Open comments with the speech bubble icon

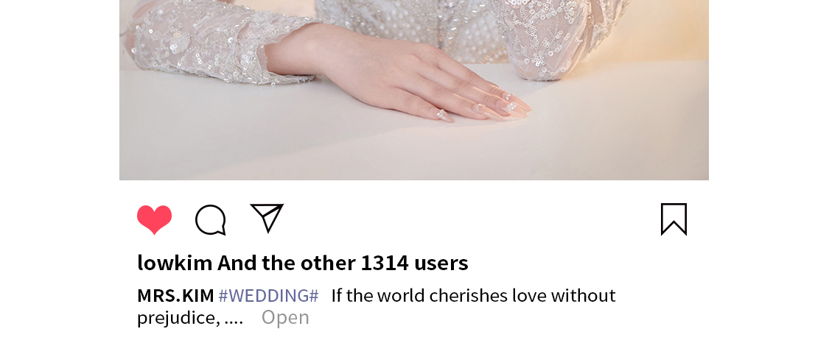click(211, 219)
